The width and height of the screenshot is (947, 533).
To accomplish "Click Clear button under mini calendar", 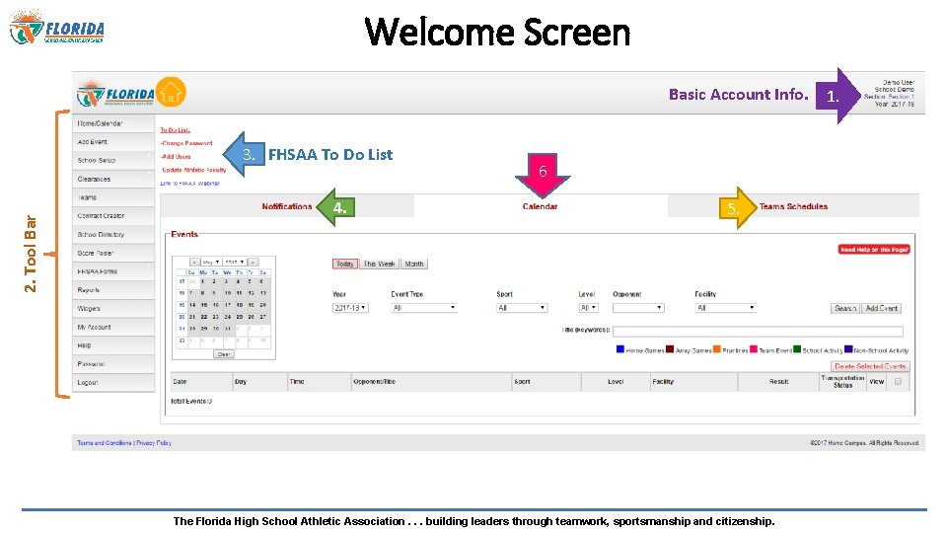I will click(x=224, y=354).
